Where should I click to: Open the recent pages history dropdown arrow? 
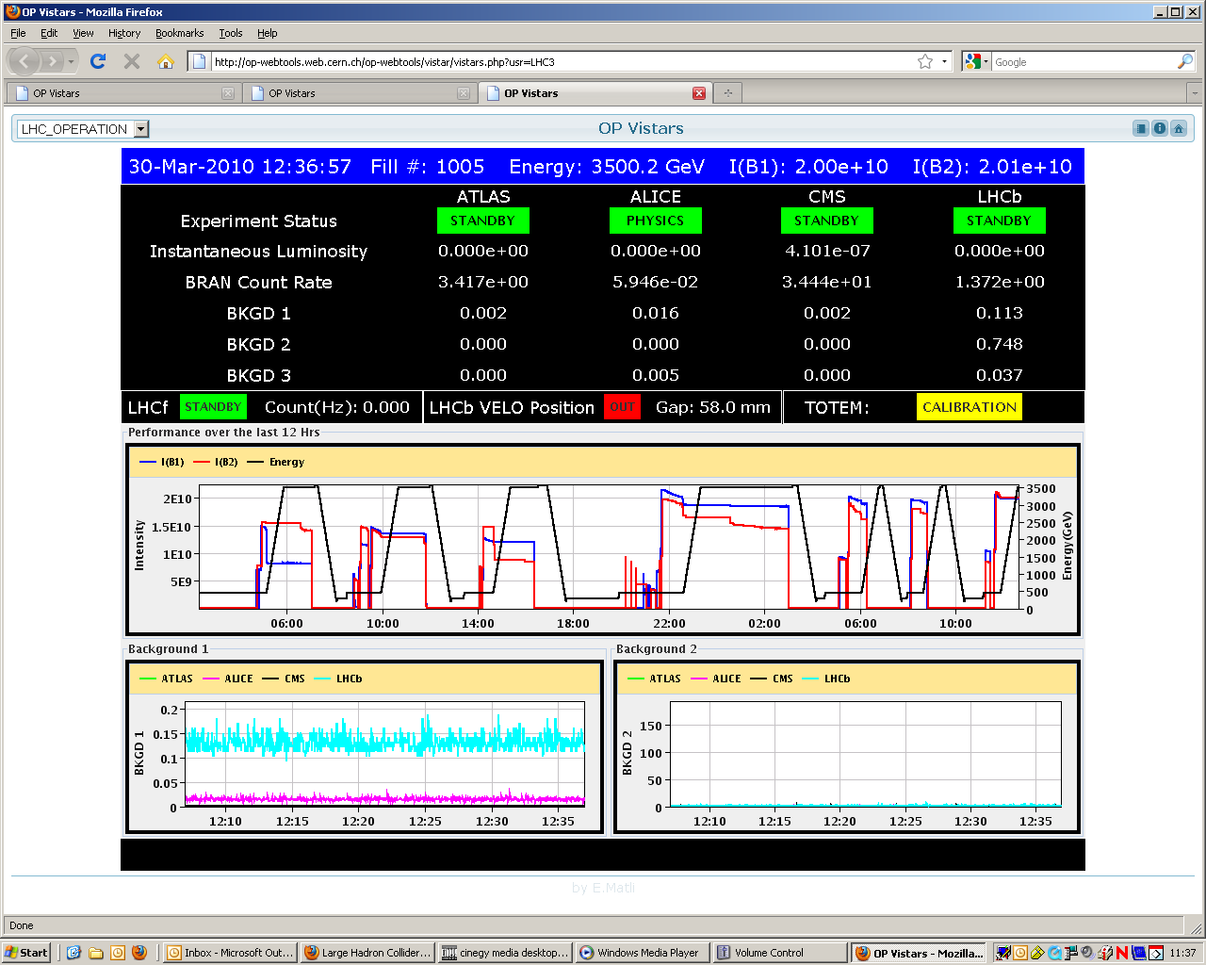(x=71, y=62)
